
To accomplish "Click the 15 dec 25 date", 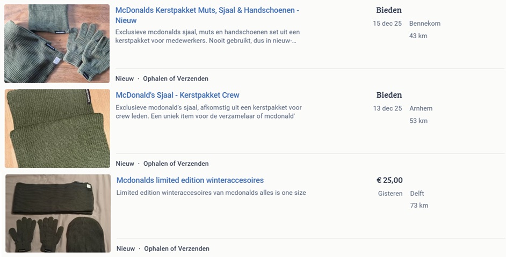I will click(x=387, y=24).
